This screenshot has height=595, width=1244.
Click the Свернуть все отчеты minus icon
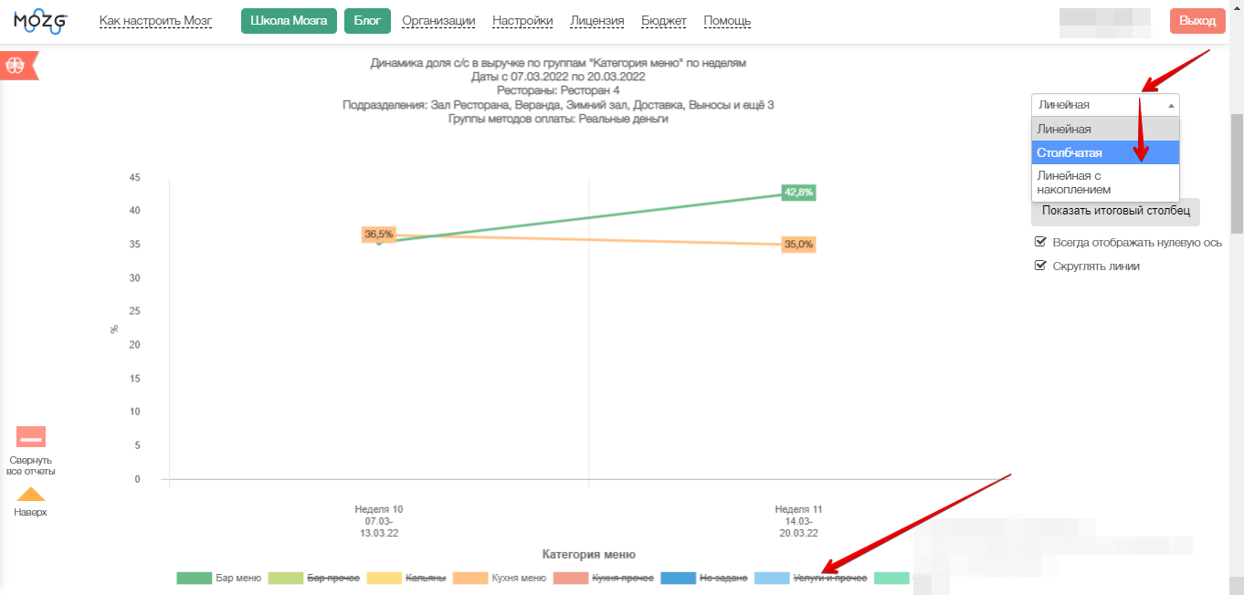click(x=31, y=437)
